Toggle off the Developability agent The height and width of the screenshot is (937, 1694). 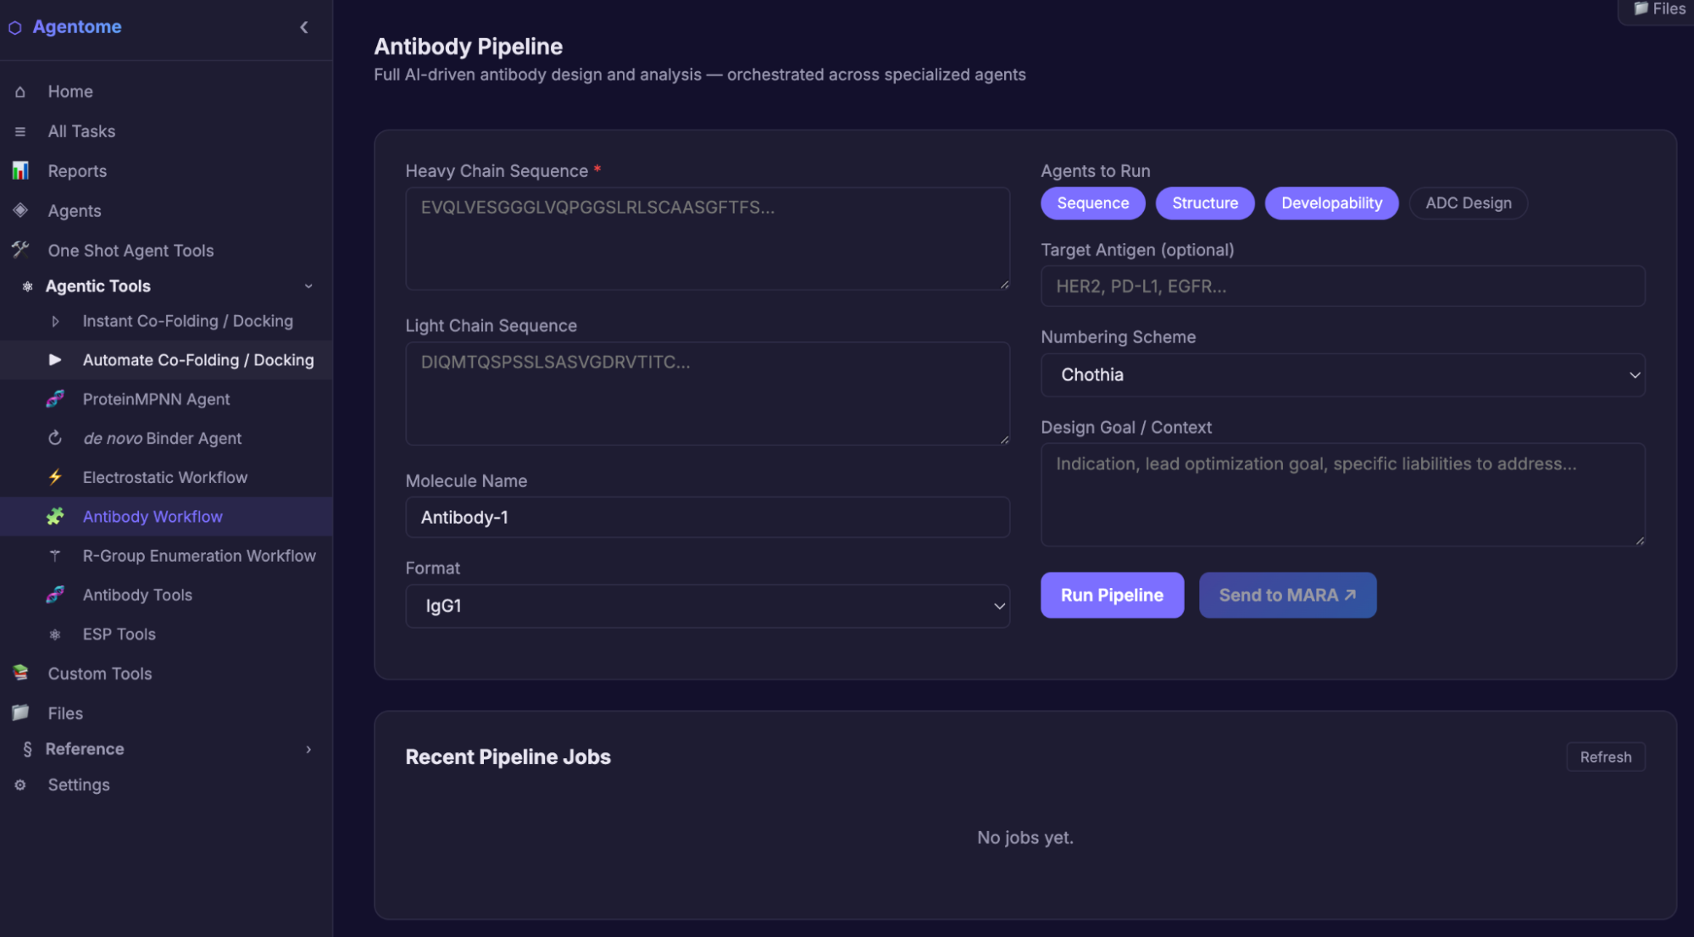pos(1330,202)
